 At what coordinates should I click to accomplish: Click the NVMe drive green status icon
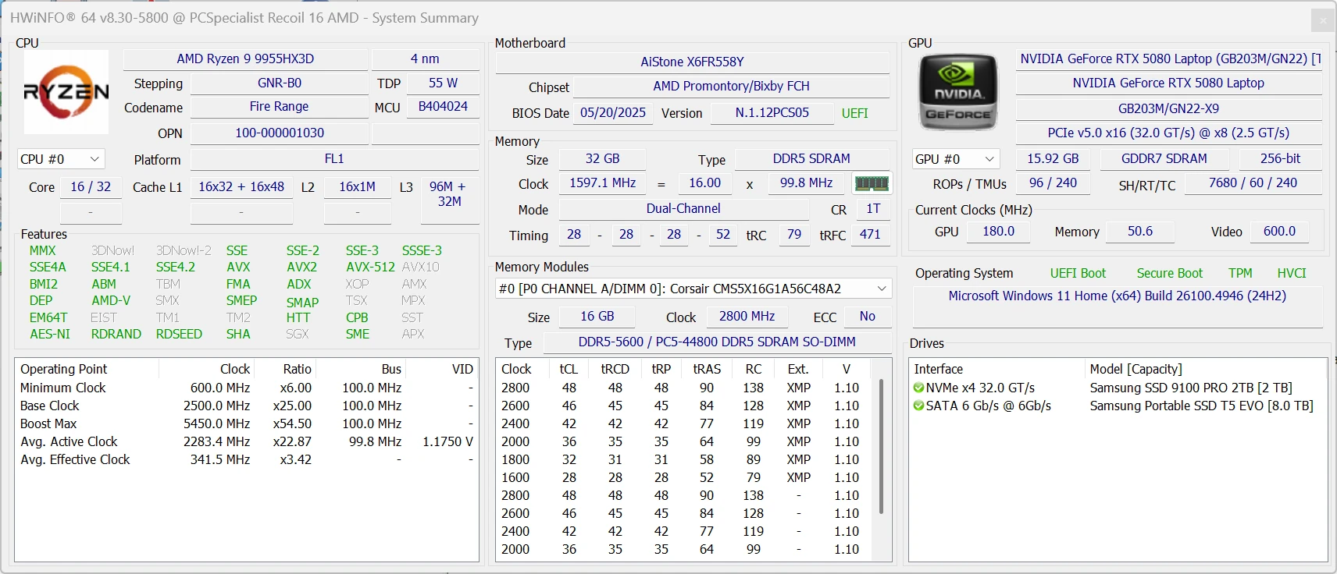pos(918,388)
